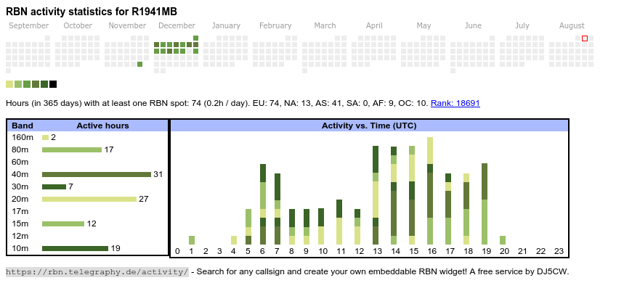Click the 10m active hours bar

tap(76, 248)
